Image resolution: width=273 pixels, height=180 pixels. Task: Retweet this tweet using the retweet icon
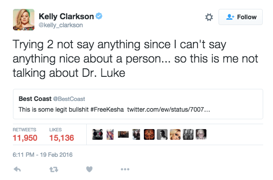point(53,170)
